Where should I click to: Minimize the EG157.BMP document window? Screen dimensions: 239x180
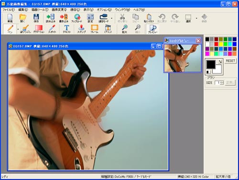(x=153, y=46)
